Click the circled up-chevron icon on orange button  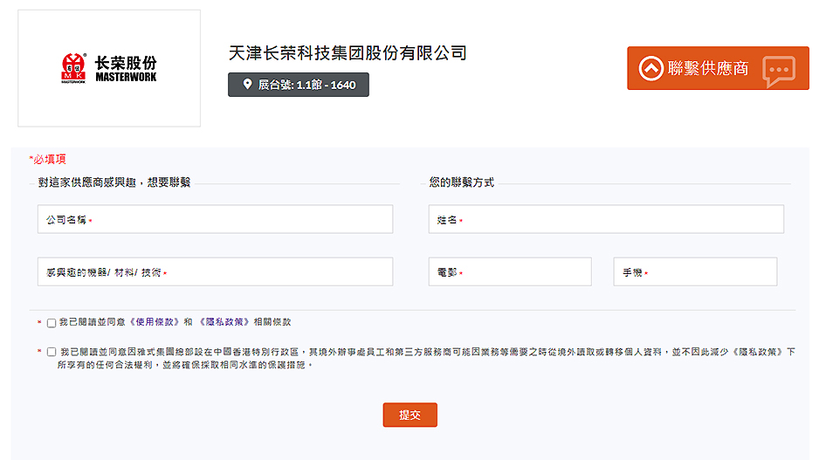coord(651,68)
